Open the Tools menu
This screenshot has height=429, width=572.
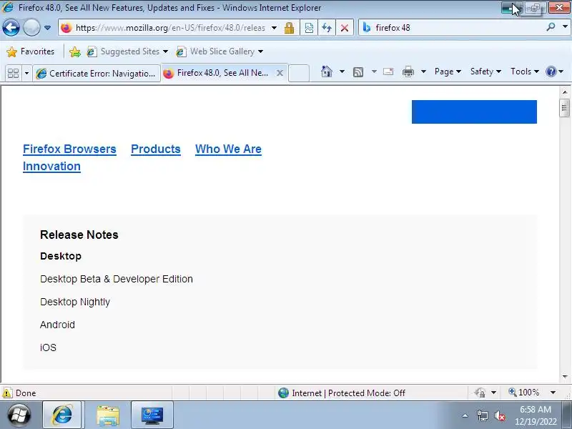[x=525, y=71]
